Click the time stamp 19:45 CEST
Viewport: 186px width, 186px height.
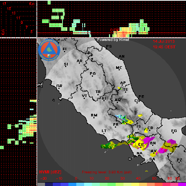(x=164, y=47)
